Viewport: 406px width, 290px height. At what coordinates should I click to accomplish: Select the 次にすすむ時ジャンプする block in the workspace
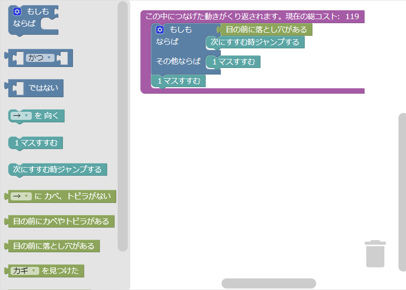254,42
